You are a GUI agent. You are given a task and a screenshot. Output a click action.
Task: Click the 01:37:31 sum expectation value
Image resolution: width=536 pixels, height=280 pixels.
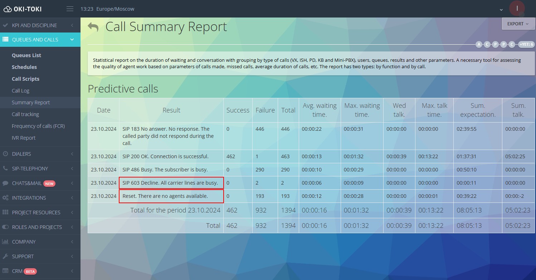467,156
